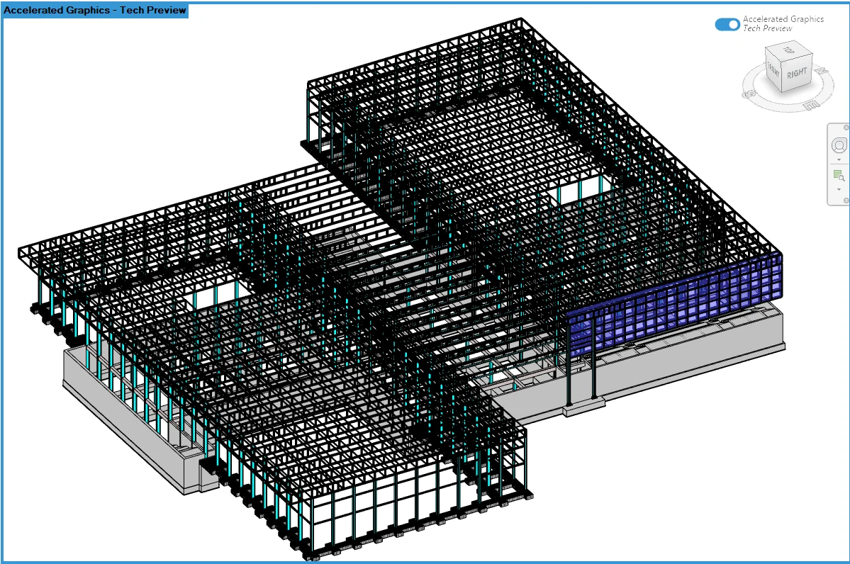
Task: Expand the navigation wheel dropdown arrow
Action: [839, 160]
